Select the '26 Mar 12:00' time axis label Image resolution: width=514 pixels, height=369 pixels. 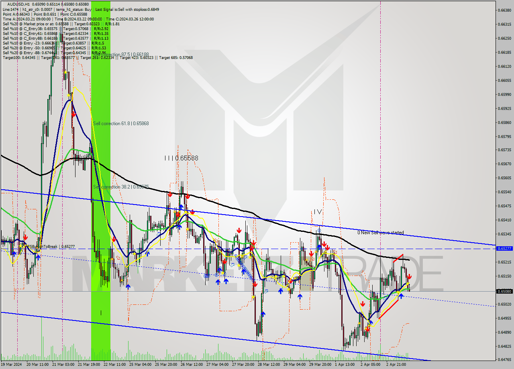click(192, 365)
